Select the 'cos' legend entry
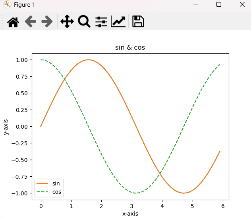This screenshot has width=251, height=218. 57,192
